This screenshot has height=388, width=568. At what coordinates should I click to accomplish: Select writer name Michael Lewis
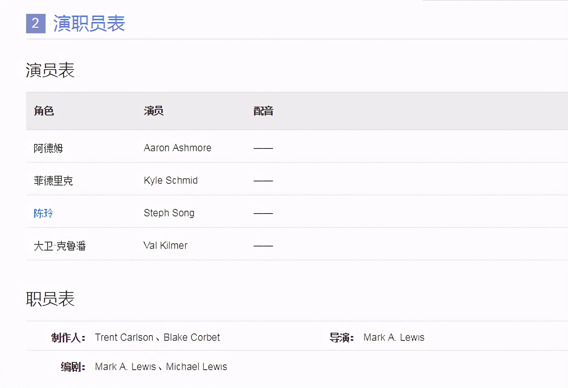tap(197, 366)
